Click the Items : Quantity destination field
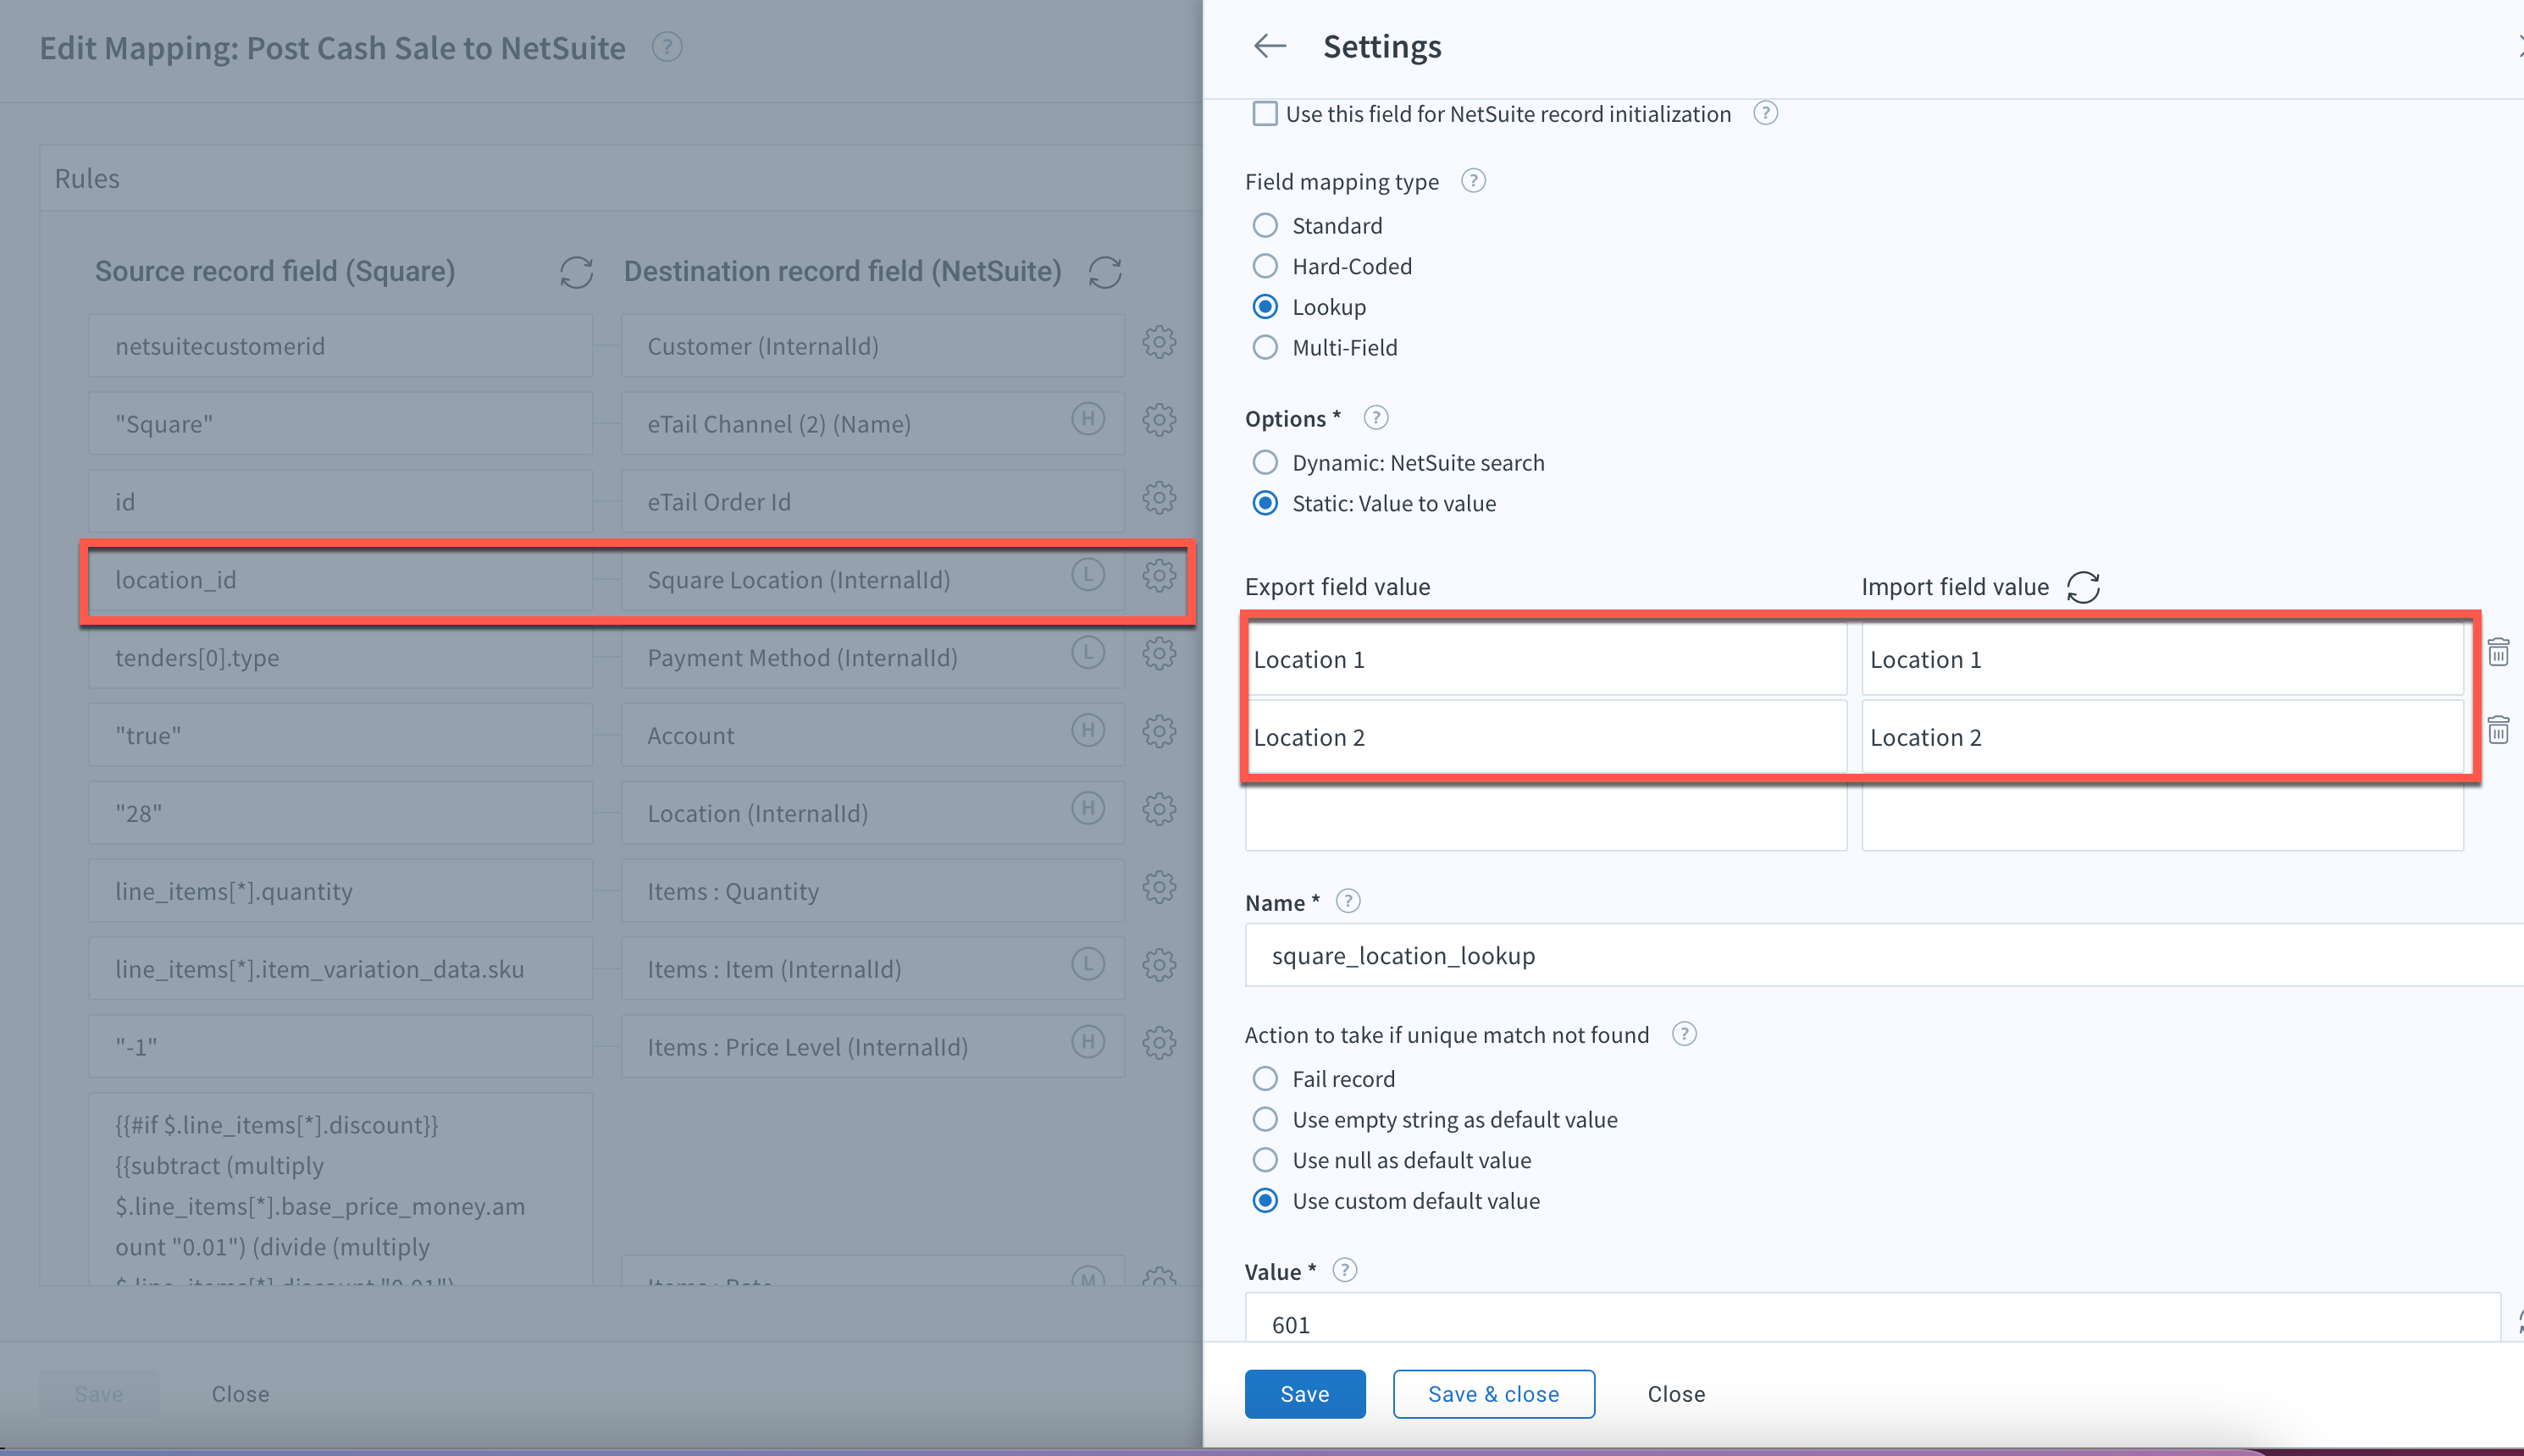The width and height of the screenshot is (2524, 1456). click(872, 891)
